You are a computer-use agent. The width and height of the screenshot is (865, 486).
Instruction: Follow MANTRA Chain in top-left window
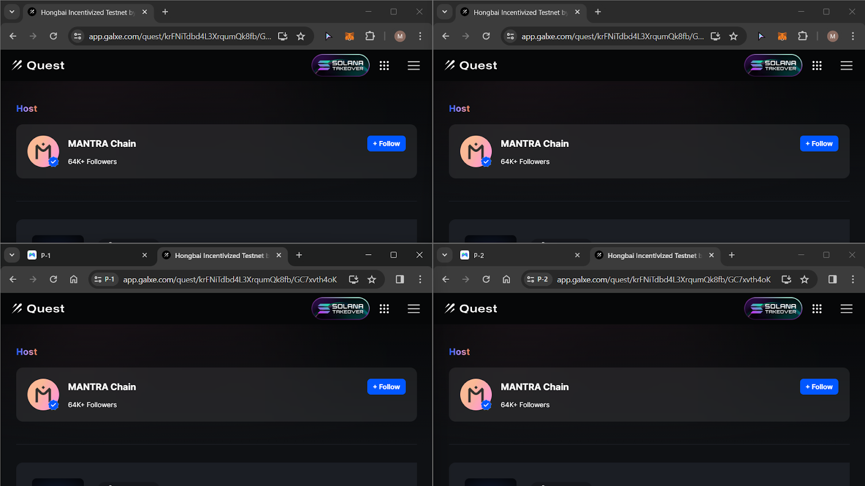(x=386, y=144)
